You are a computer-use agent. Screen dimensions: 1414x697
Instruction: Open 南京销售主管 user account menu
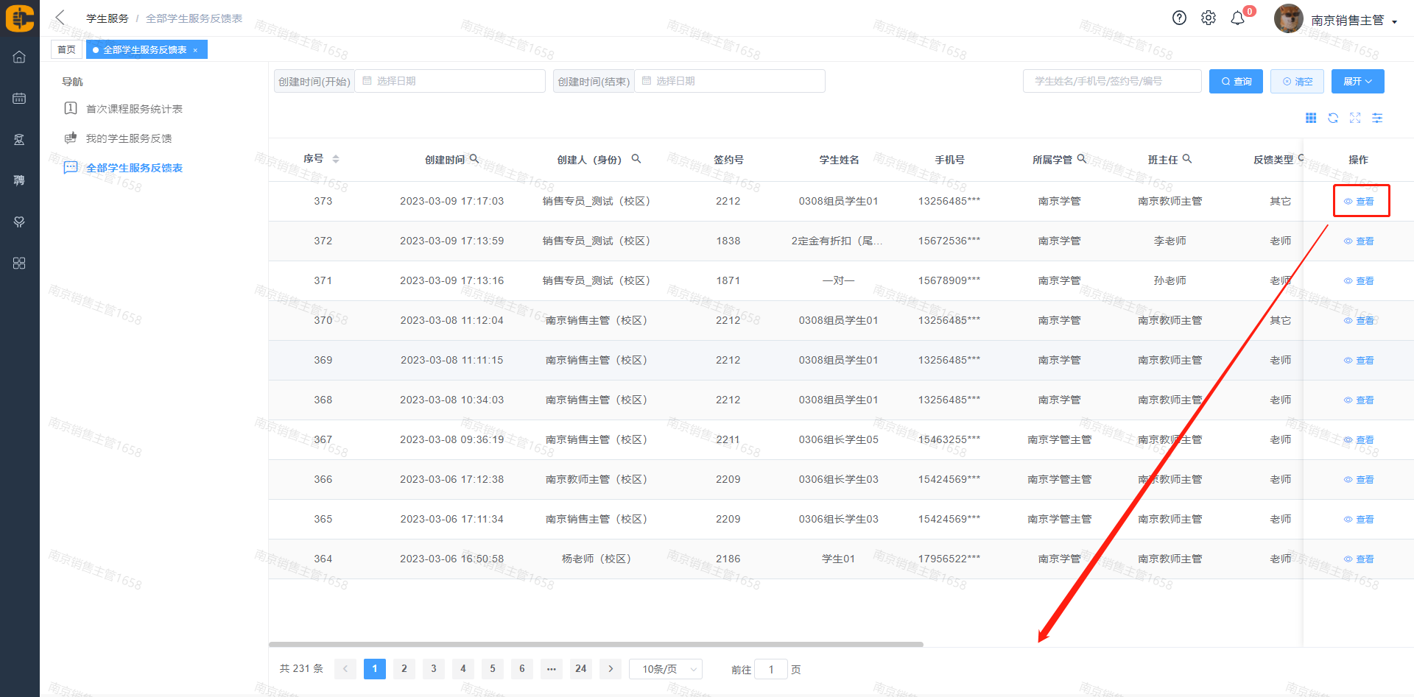(1353, 21)
